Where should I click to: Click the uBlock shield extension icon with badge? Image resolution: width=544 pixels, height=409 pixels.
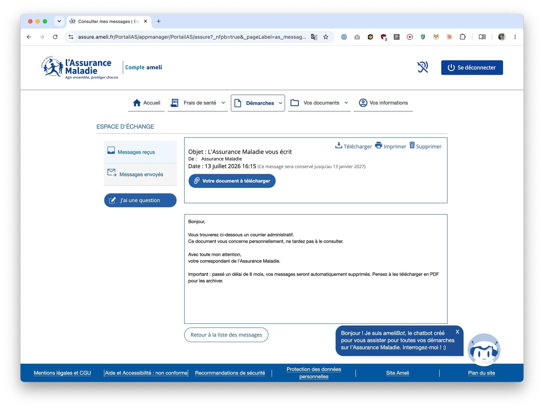(x=384, y=37)
